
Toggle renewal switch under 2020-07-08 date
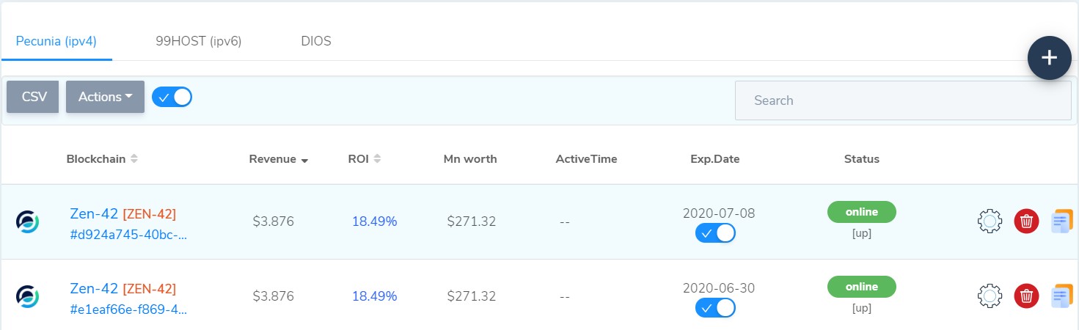pyautogui.click(x=715, y=233)
